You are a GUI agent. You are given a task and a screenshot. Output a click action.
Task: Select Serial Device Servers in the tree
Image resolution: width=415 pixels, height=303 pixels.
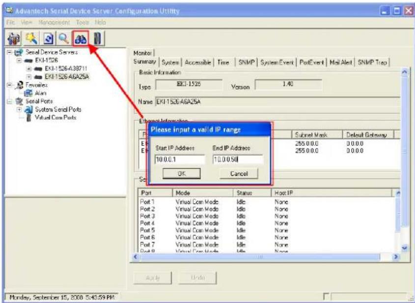tap(52, 52)
